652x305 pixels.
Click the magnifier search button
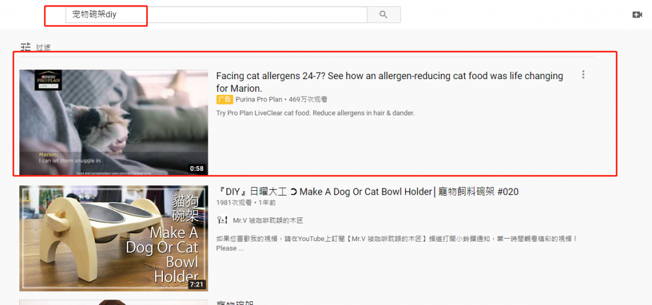coord(383,14)
